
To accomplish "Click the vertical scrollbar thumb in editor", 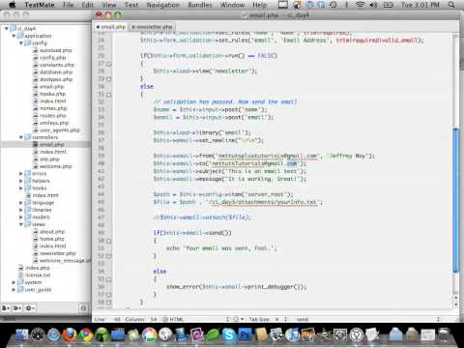I will (455, 200).
